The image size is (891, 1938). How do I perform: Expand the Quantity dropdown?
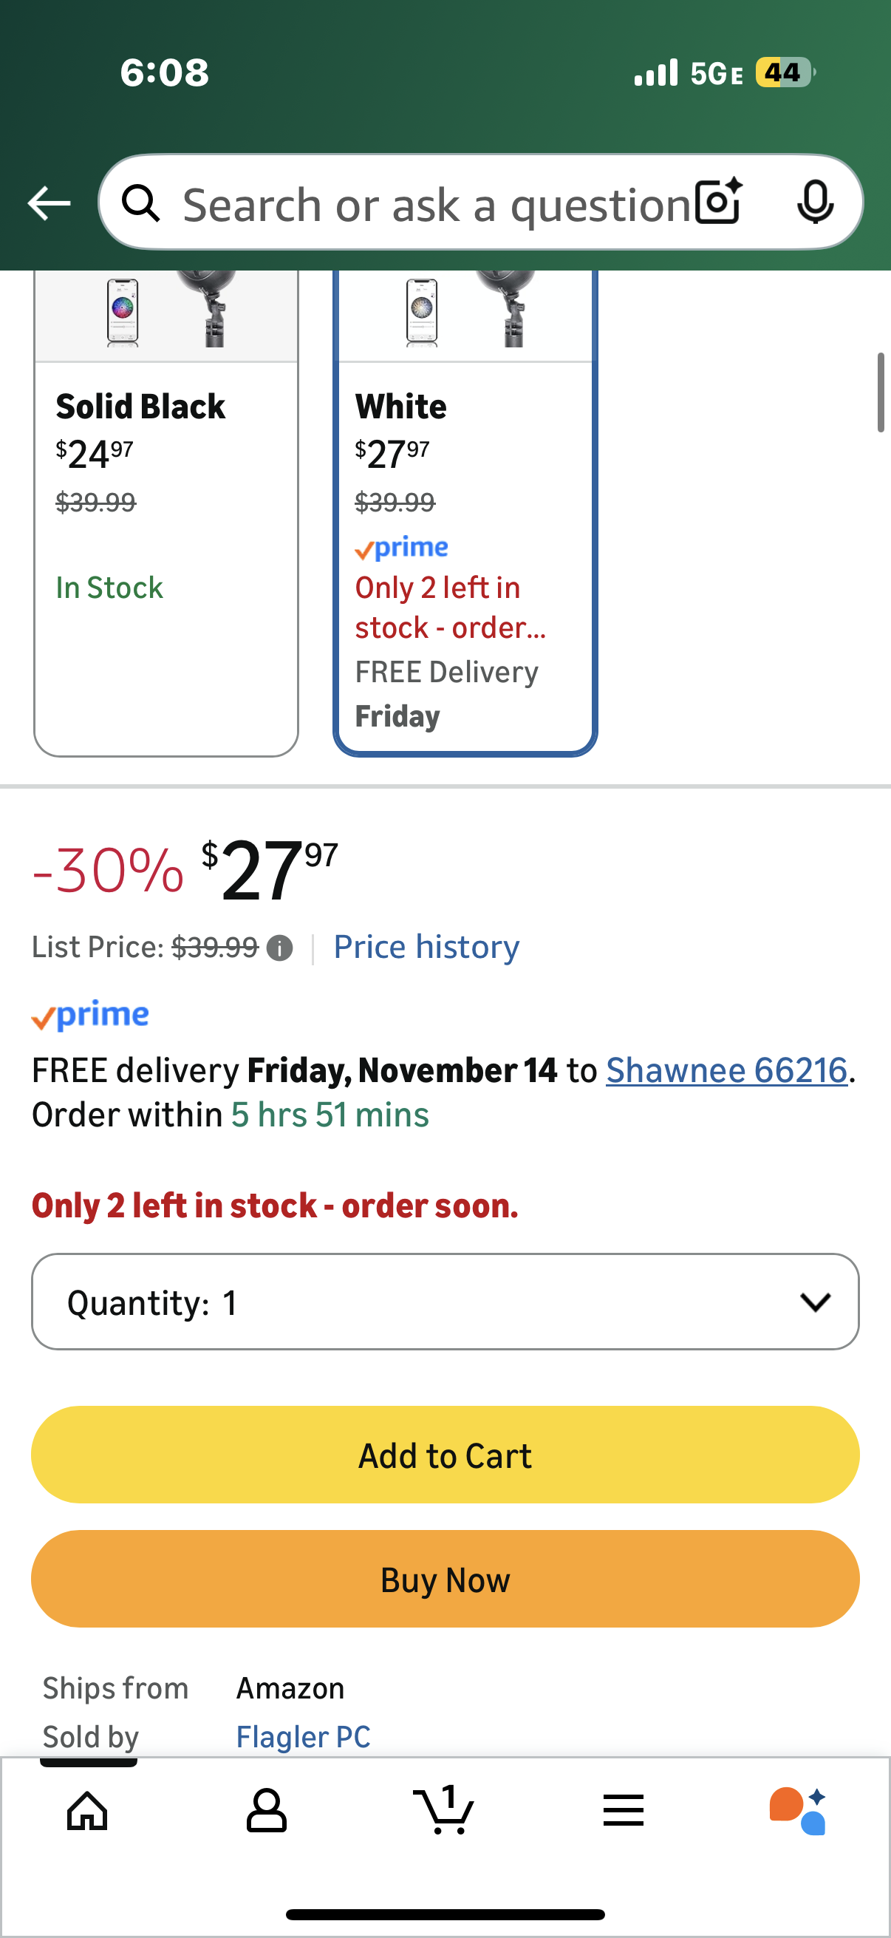coord(445,1302)
